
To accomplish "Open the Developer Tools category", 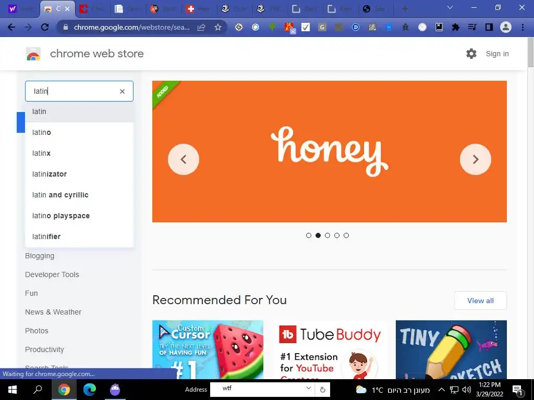I will [x=52, y=274].
